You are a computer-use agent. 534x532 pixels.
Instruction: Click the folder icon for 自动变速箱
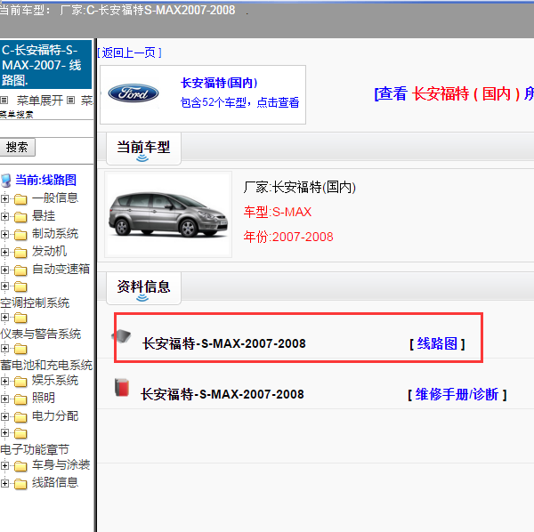coord(20,270)
